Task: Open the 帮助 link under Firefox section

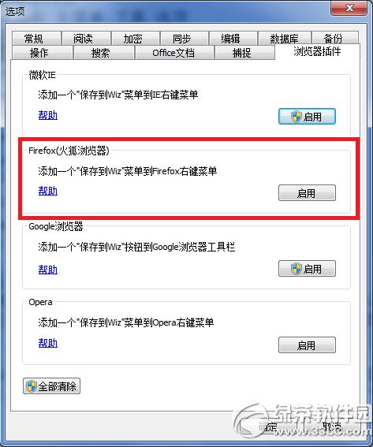Action: (x=48, y=191)
